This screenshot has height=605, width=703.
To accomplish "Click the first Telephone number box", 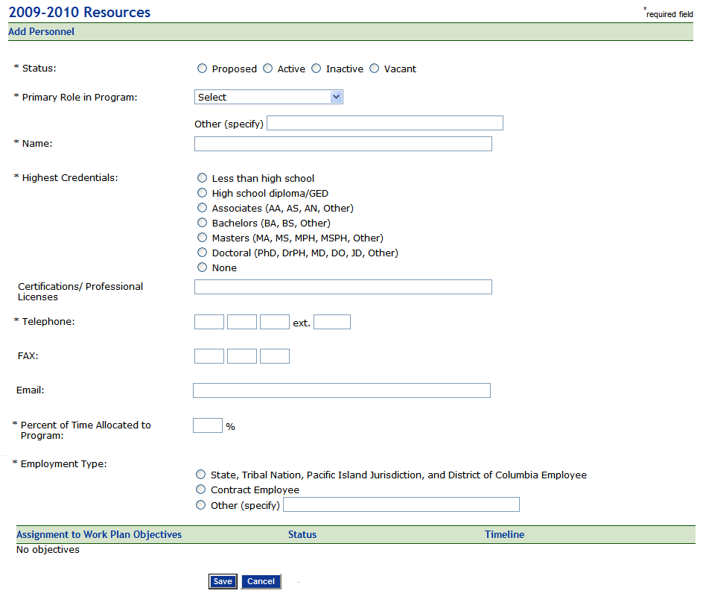I will click(x=209, y=322).
